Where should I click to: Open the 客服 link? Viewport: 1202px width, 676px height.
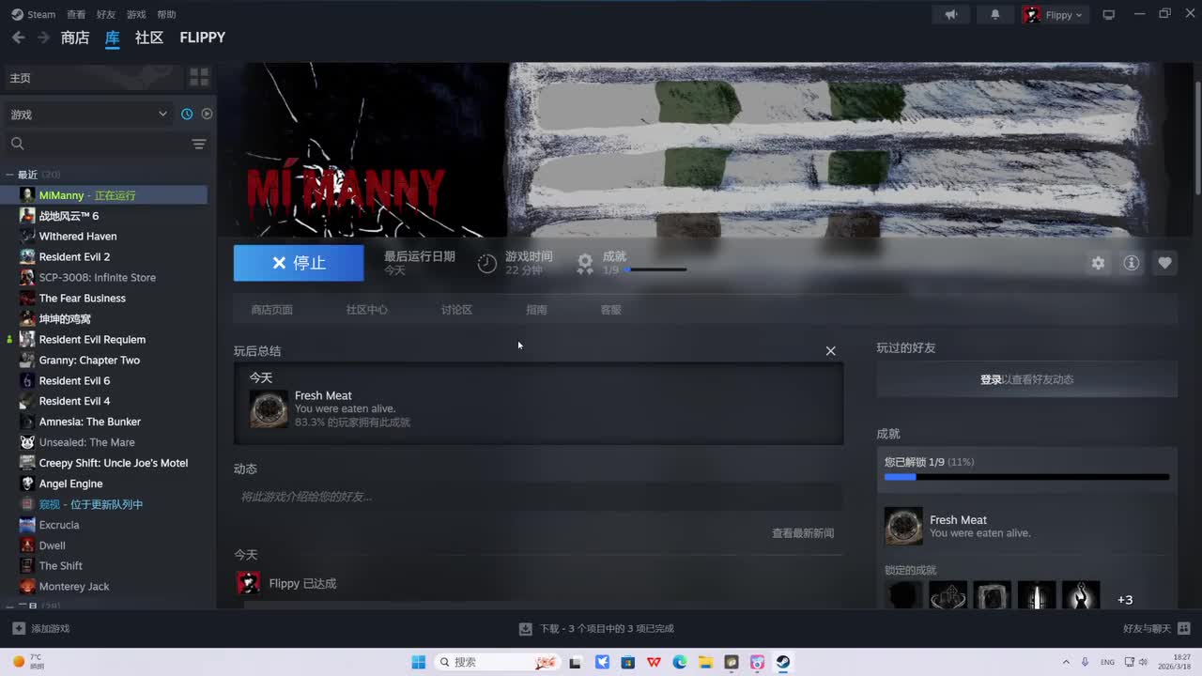(610, 309)
